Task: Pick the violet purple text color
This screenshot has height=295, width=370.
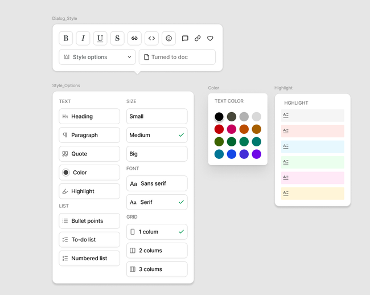Action: pos(257,154)
